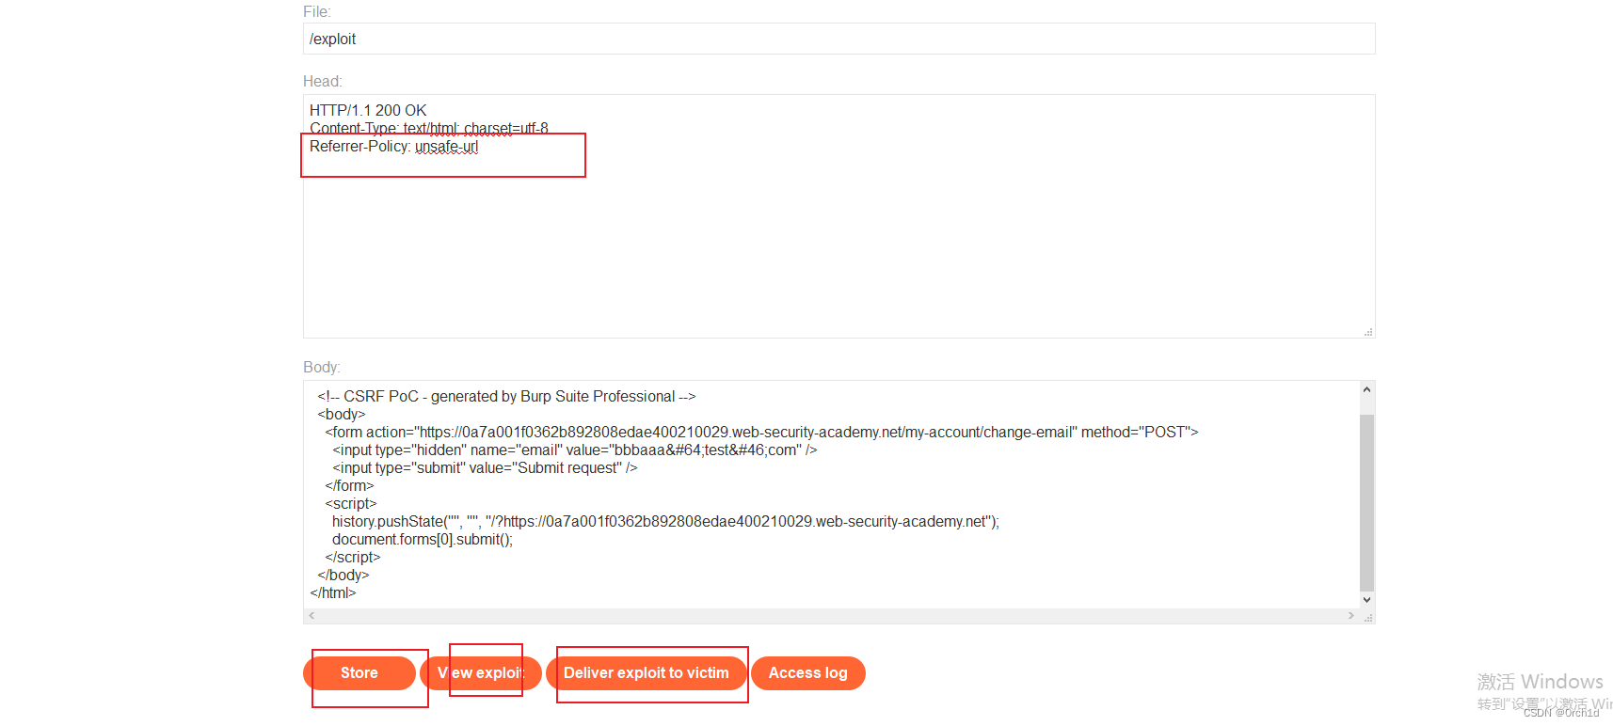Click Body horizontal scroll left arrow

(311, 616)
